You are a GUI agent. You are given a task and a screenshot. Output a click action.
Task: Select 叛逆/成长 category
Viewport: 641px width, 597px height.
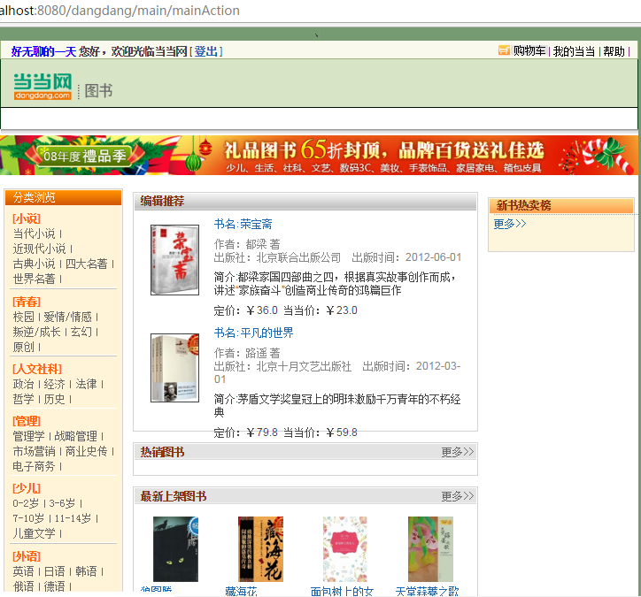point(36,332)
